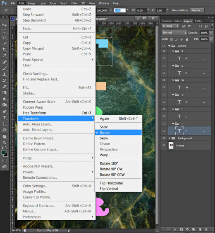Image resolution: width=215 pixels, height=233 pixels.
Task: Add a layer style with fx button
Action: pyautogui.click(x=175, y=229)
